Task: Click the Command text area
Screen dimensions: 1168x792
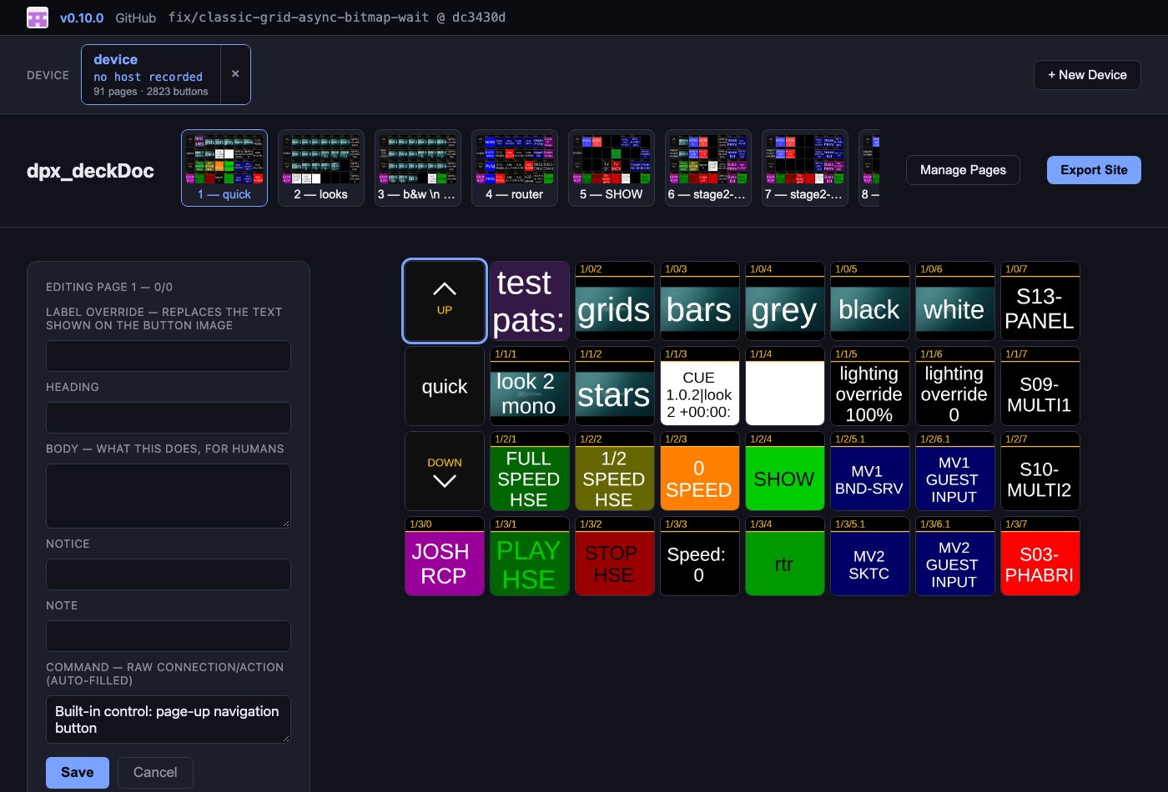Action: [x=169, y=719]
